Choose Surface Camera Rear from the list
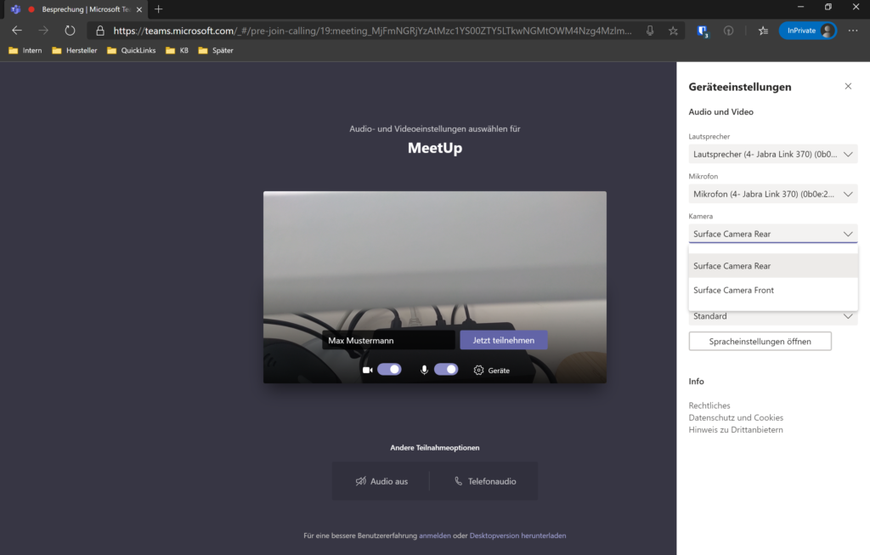 pyautogui.click(x=773, y=266)
